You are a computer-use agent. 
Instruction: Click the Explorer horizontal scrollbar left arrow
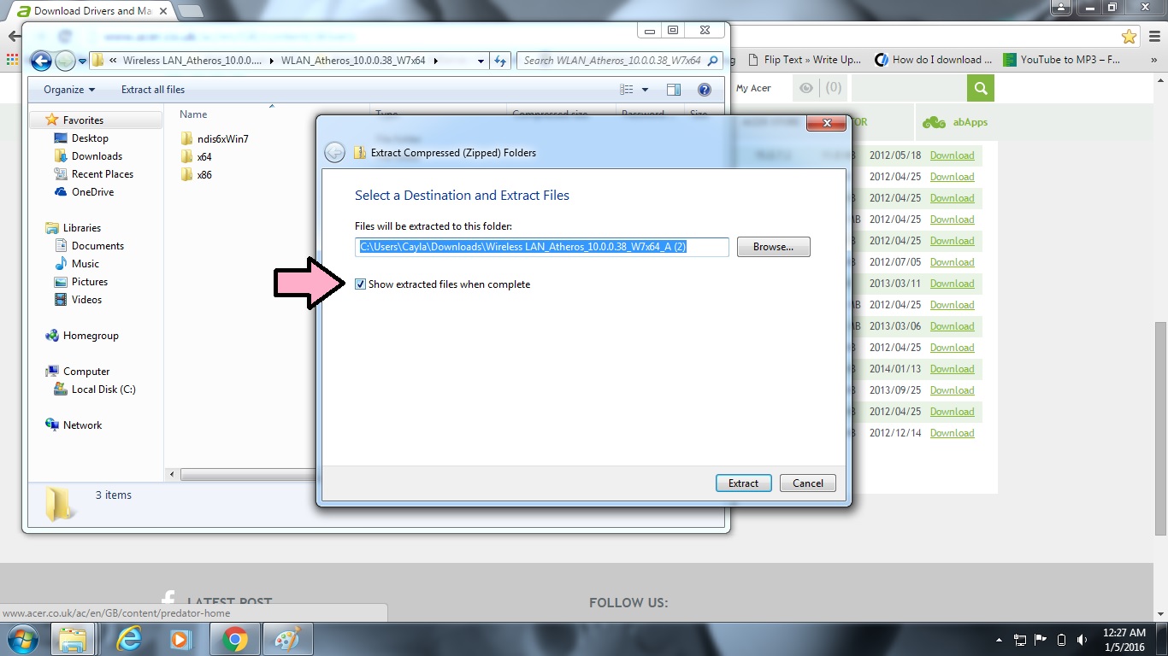pos(173,475)
